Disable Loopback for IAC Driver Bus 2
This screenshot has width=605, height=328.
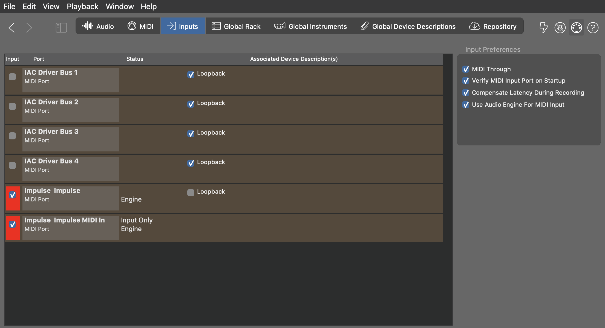click(191, 104)
